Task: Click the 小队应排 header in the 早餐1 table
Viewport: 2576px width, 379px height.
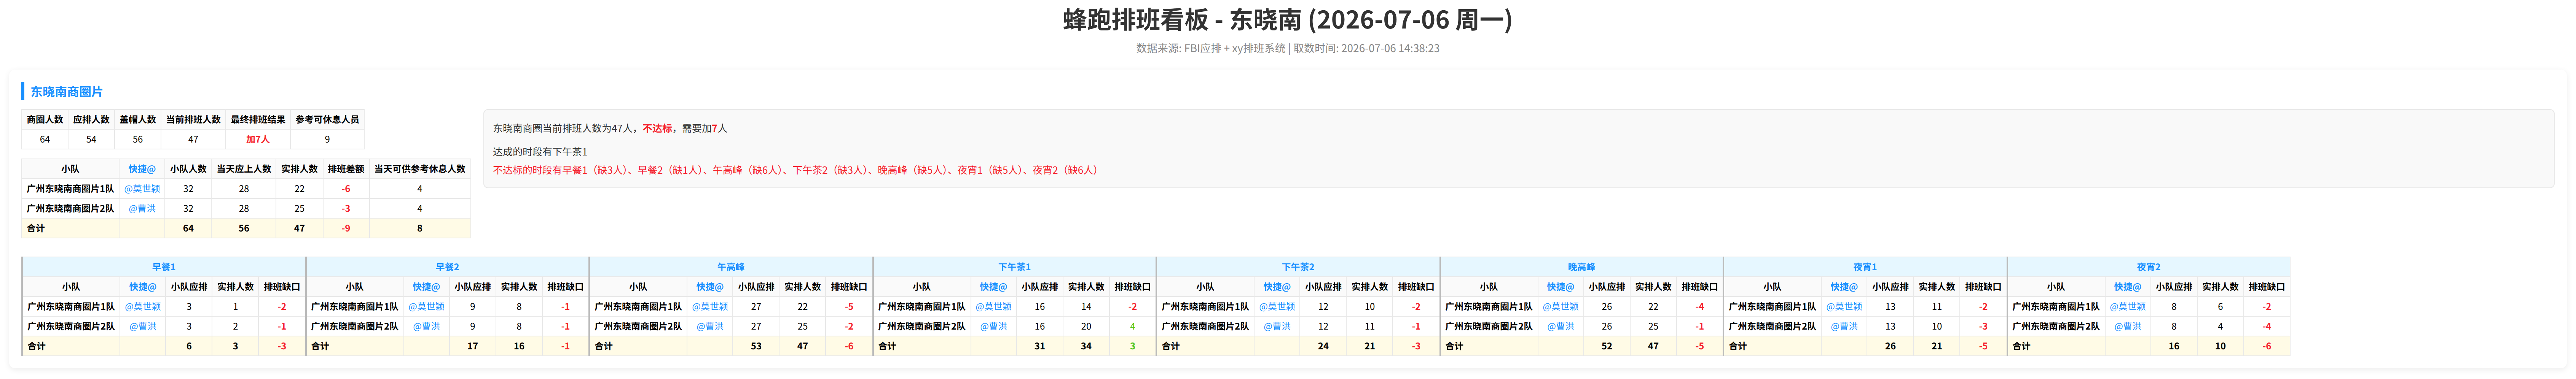Action: [189, 287]
